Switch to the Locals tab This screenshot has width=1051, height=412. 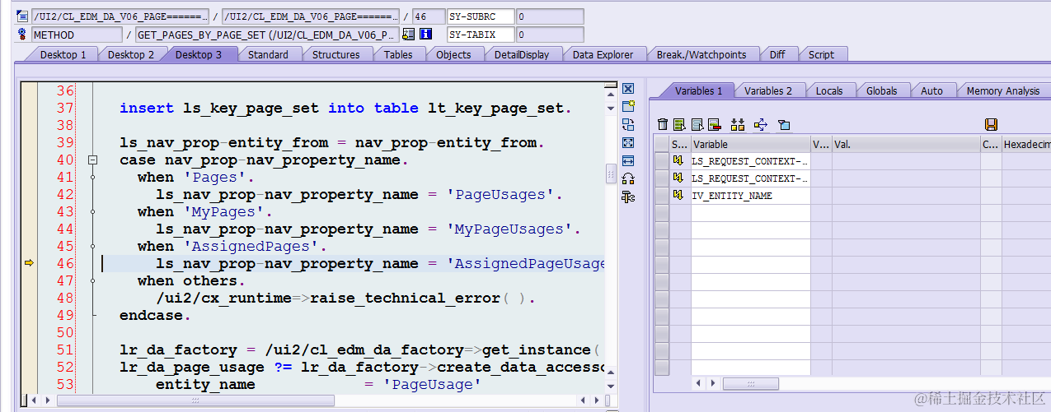pos(829,90)
